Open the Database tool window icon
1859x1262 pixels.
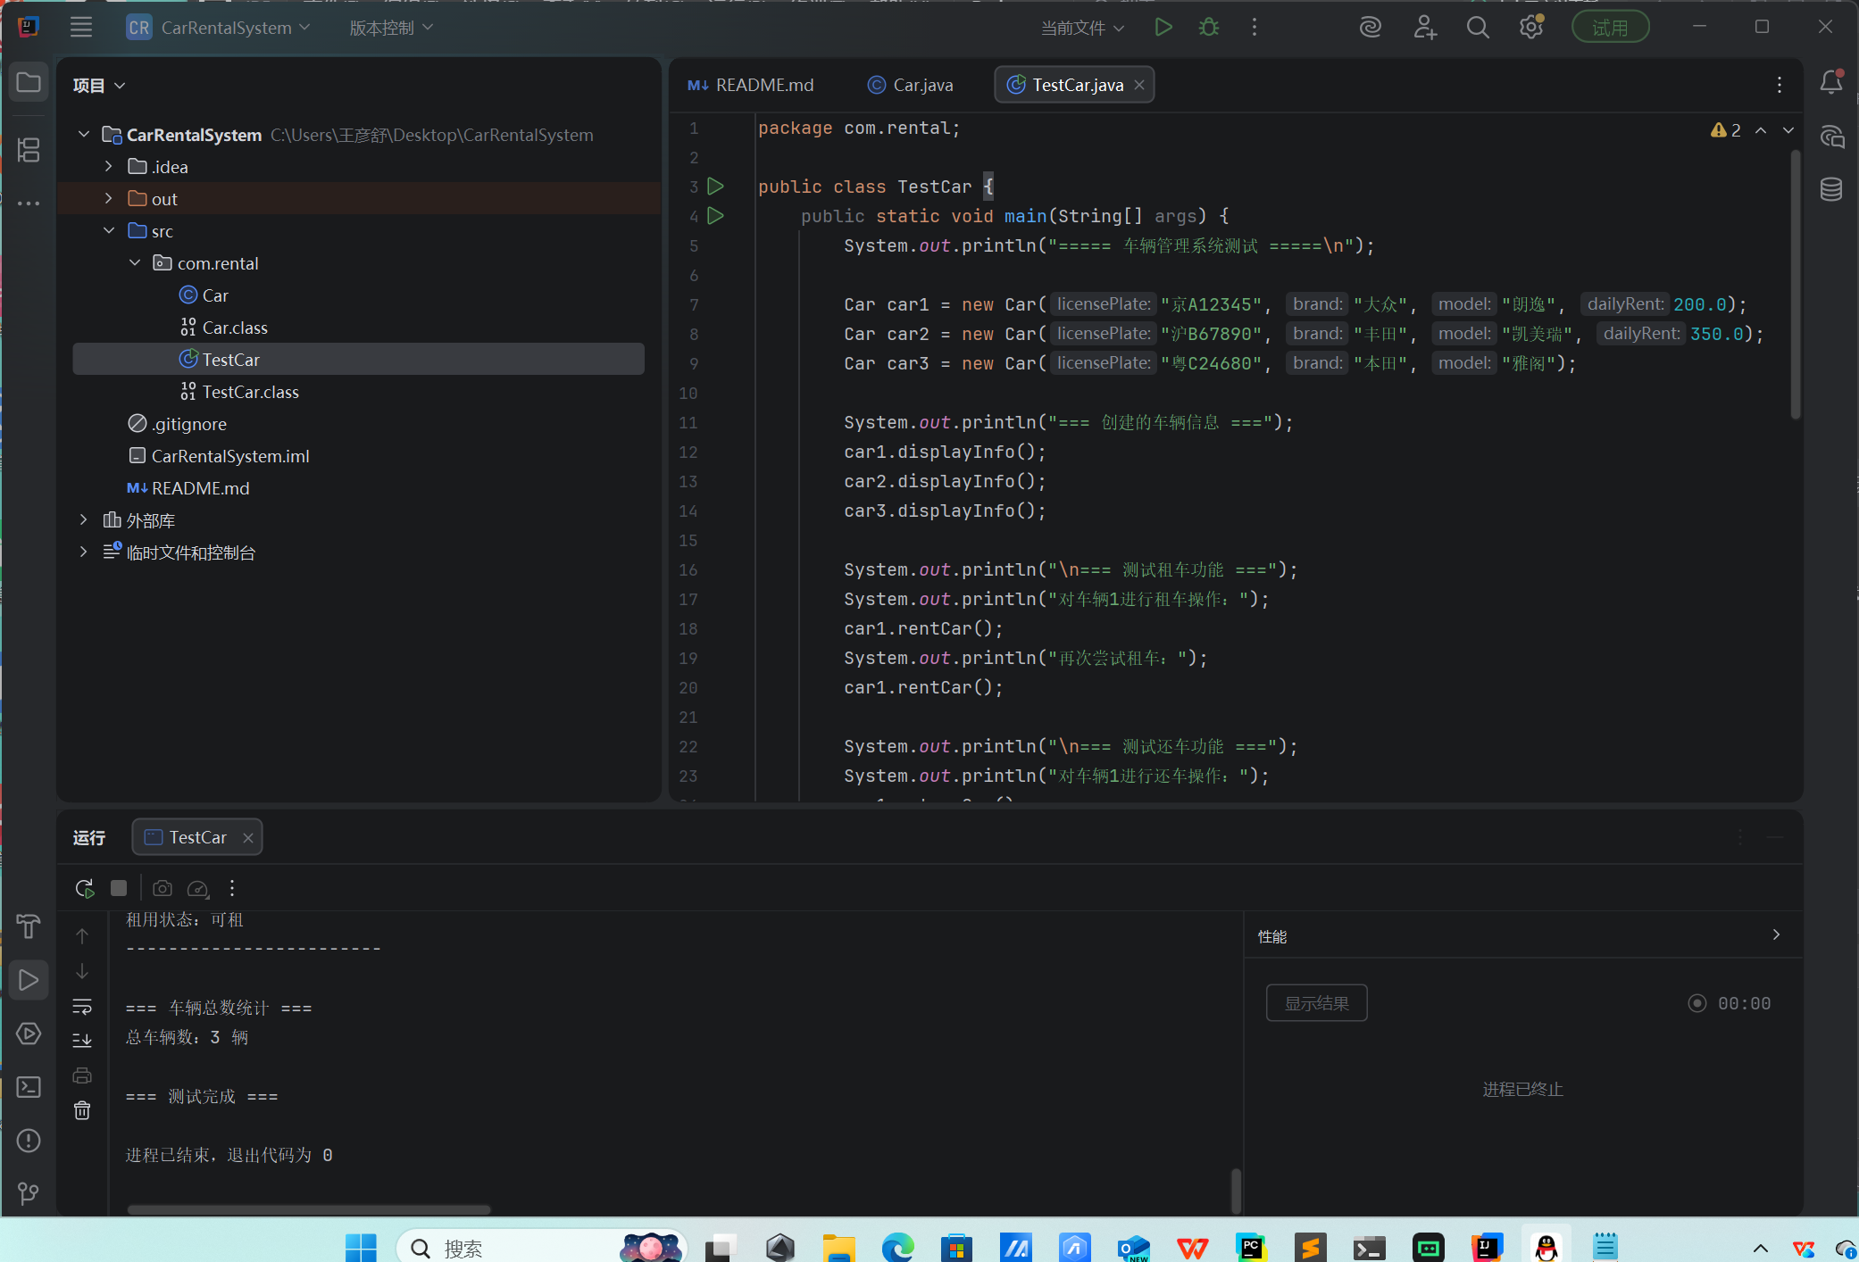1831,189
